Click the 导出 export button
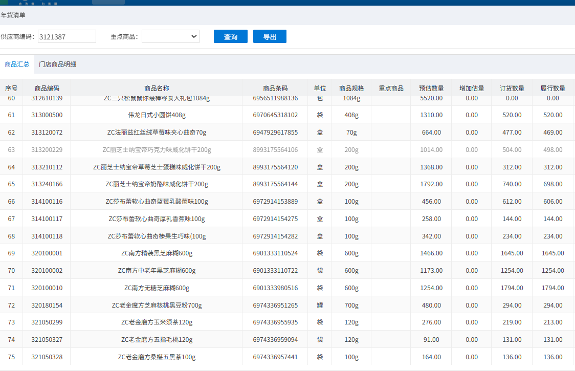This screenshot has width=575, height=371. point(270,37)
